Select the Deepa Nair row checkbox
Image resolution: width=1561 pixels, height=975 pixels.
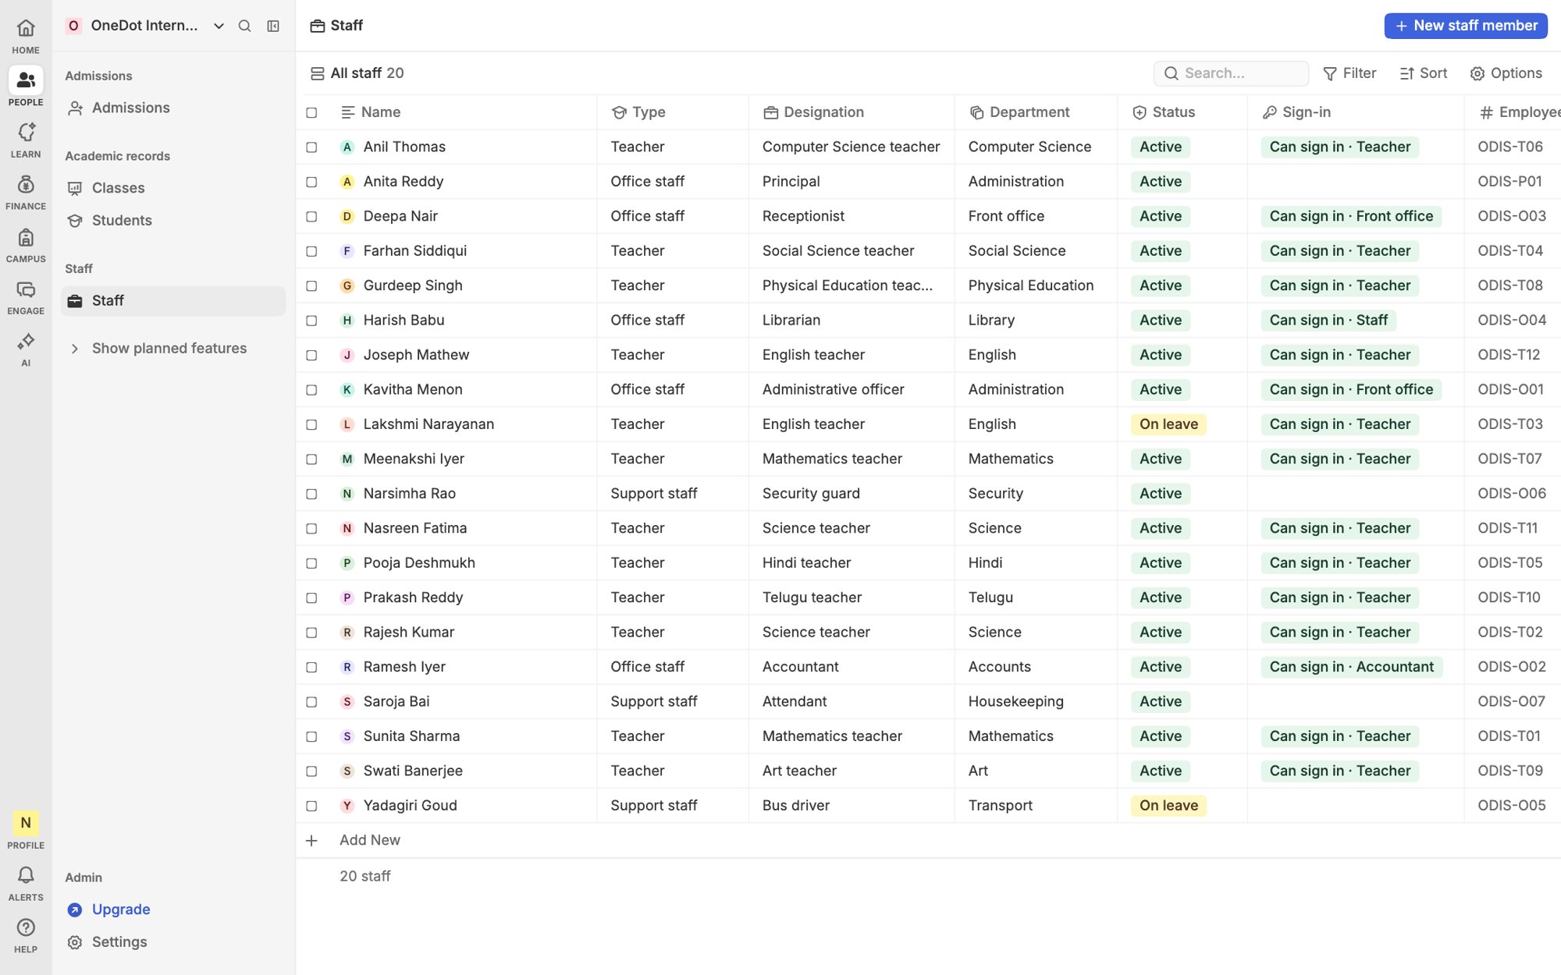click(x=311, y=216)
